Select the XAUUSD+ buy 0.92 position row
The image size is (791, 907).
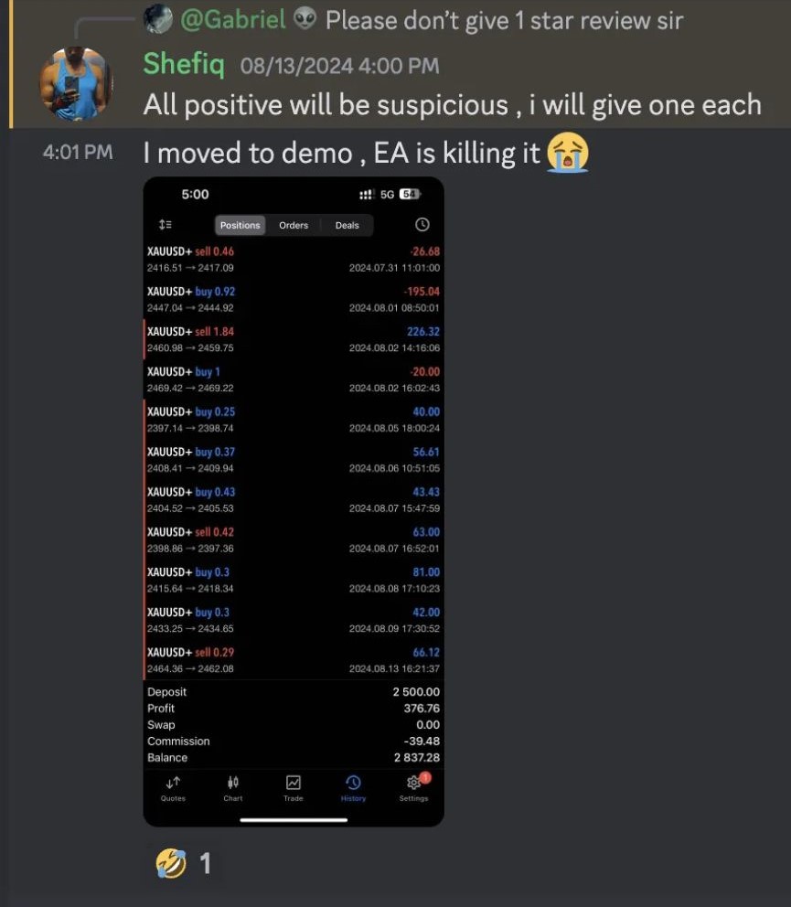[x=294, y=299]
